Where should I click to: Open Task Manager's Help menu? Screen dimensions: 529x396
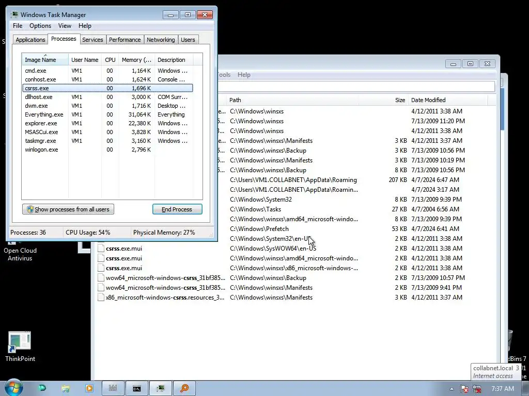85,26
